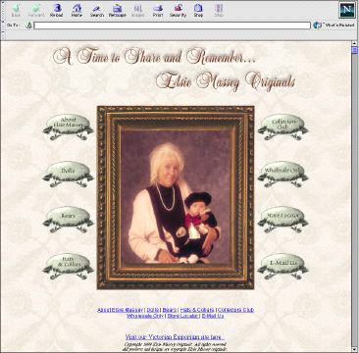This screenshot has height=353, width=359.
Task: Follow the Hats & Collars text link
Action: pyautogui.click(x=197, y=310)
